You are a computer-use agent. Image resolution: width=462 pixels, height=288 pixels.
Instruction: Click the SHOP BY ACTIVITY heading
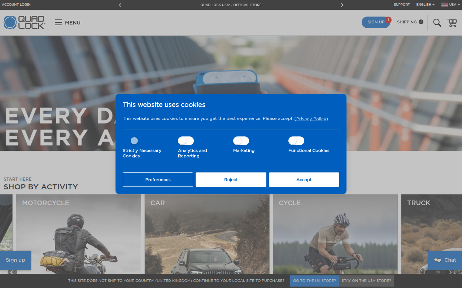click(x=41, y=187)
